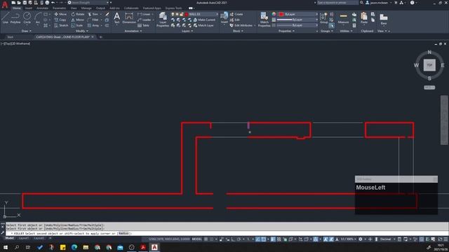Screen dimensions: 449x252
Task: Choose the Move command
Action: [60, 14]
